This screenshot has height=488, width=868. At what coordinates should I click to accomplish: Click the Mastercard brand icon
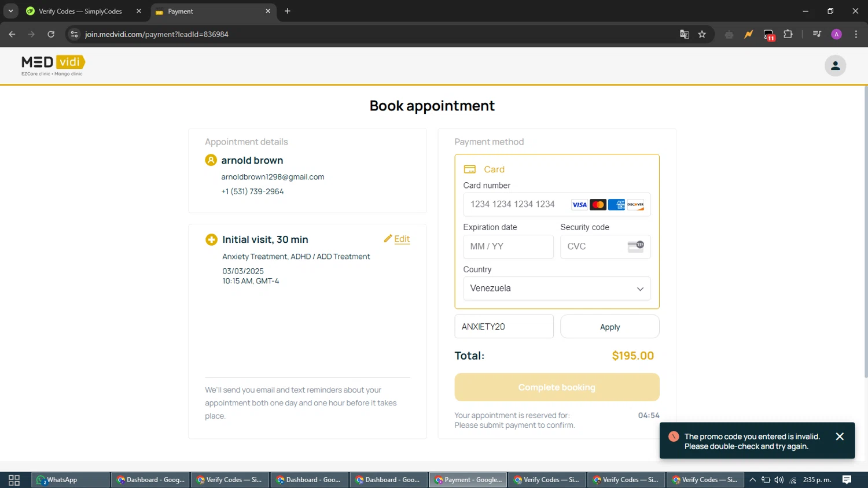coord(598,205)
